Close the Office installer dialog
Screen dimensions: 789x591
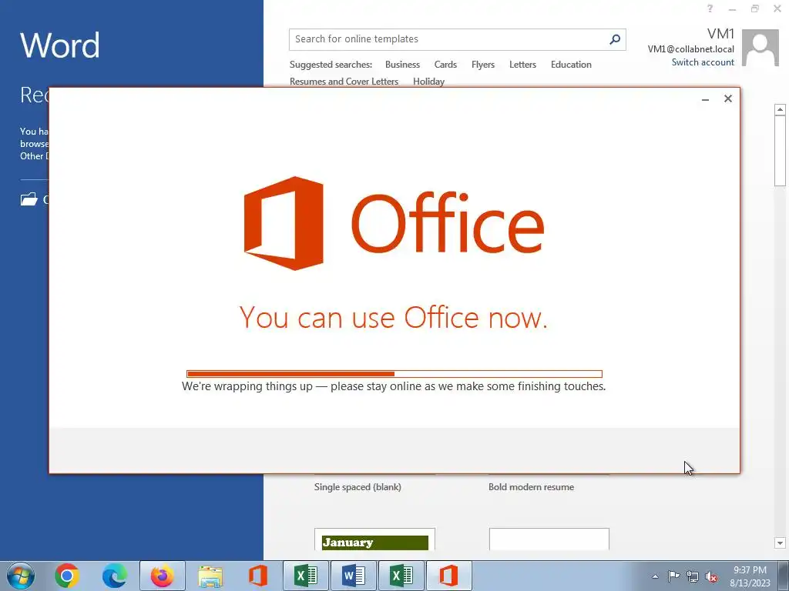[x=728, y=98]
